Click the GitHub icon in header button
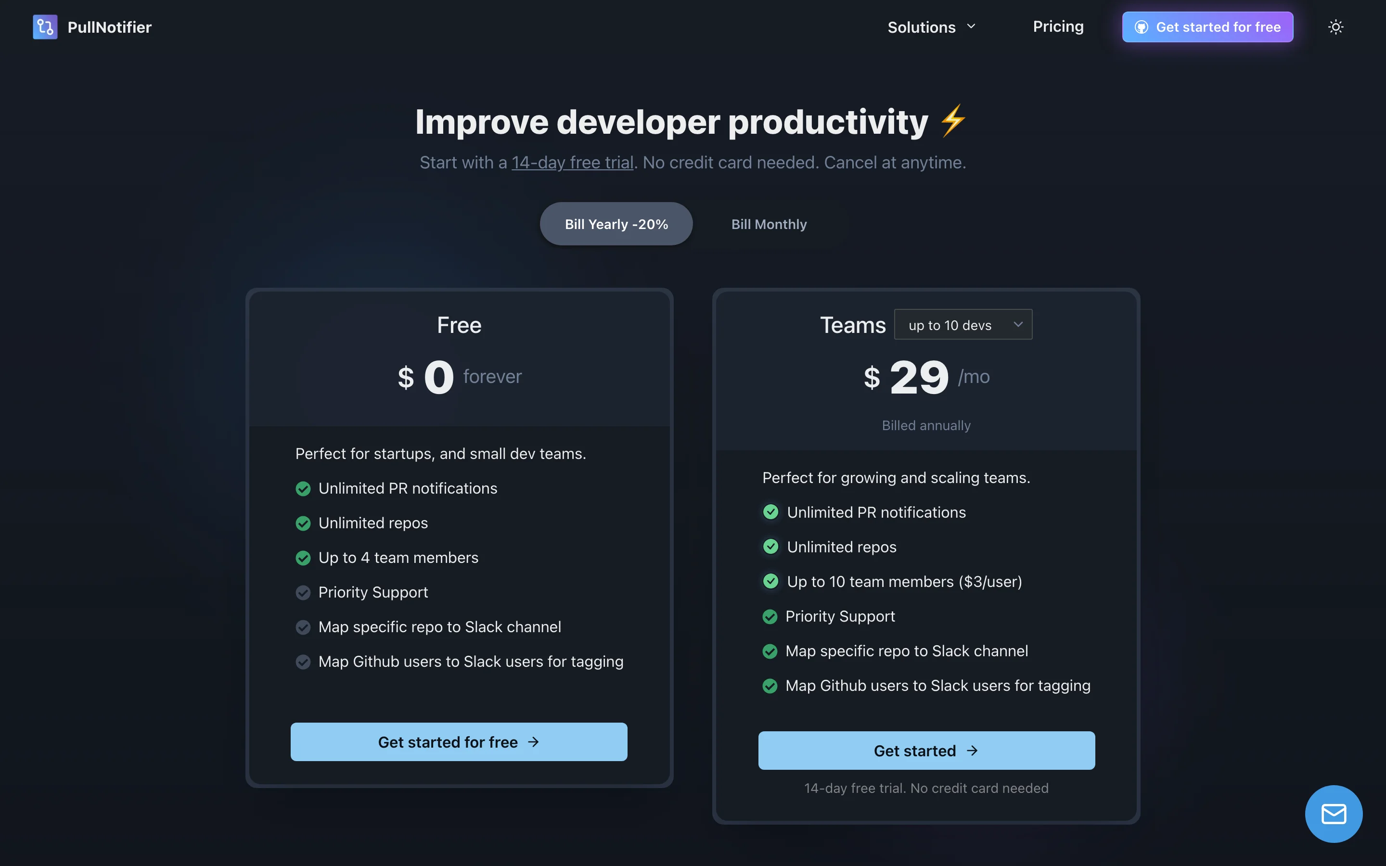Viewport: 1386px width, 866px height. pos(1141,27)
